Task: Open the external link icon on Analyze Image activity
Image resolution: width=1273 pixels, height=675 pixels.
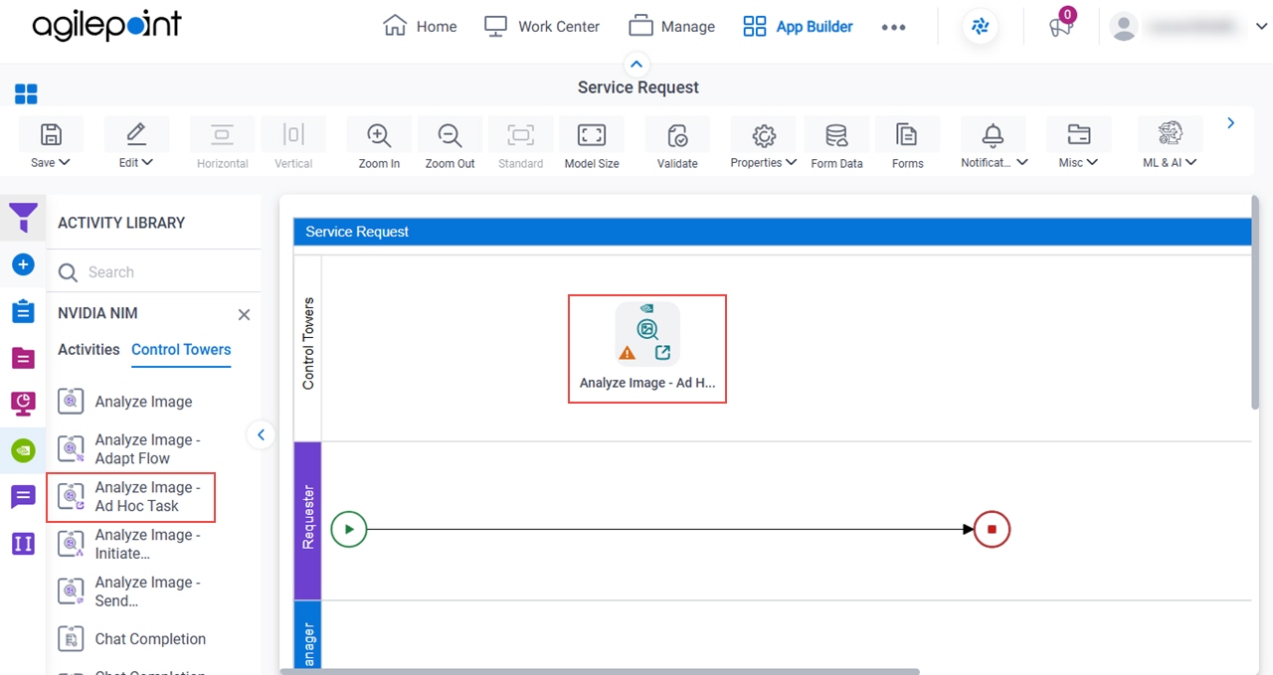Action: (x=663, y=352)
